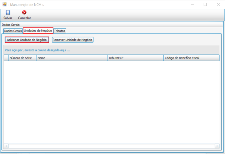The image size is (225, 154).
Task: Click the application icon in title bar
Action: point(4,4)
